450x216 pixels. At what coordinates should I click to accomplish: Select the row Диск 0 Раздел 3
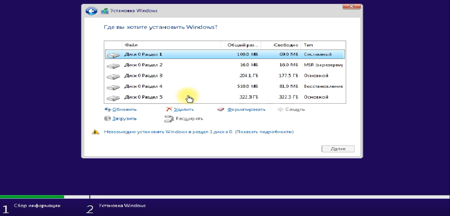pyautogui.click(x=225, y=76)
